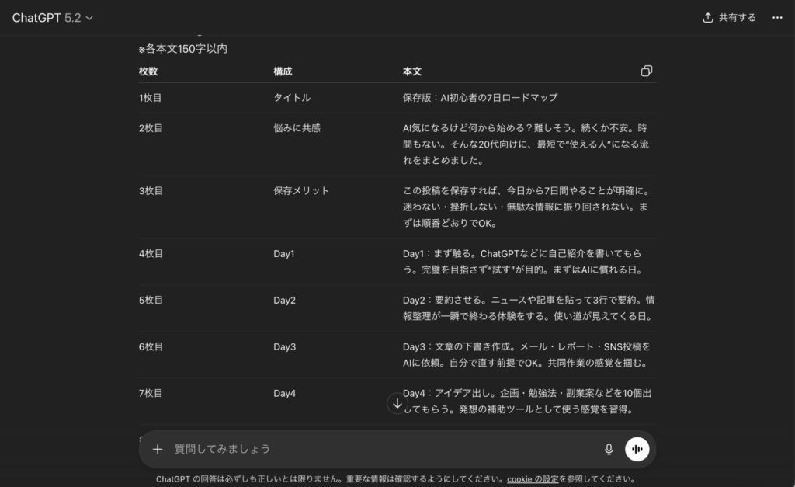
Task: Select the タイトル cell
Action: coord(292,98)
